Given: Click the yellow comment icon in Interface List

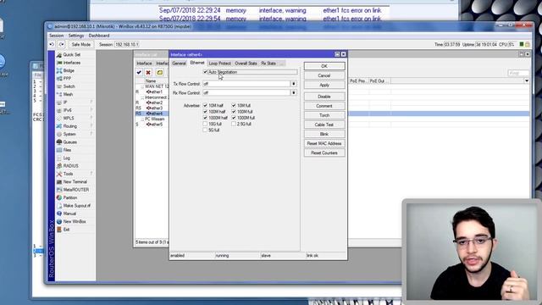Looking at the screenshot, I should coord(160,72).
